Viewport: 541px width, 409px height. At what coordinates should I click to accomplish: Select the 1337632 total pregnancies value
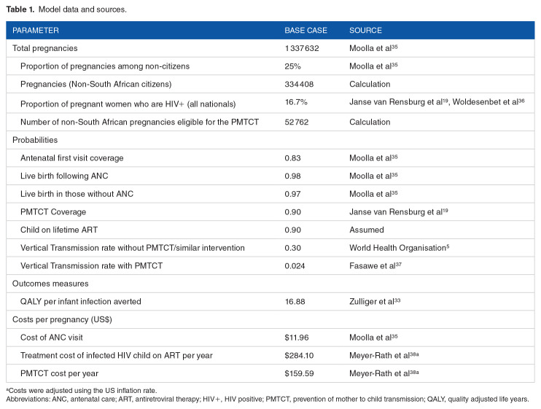[303, 49]
